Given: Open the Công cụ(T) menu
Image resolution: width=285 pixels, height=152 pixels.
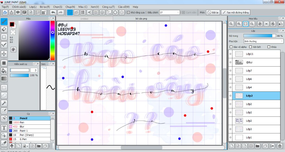Looking at the screenshot, I should coord(109,7).
